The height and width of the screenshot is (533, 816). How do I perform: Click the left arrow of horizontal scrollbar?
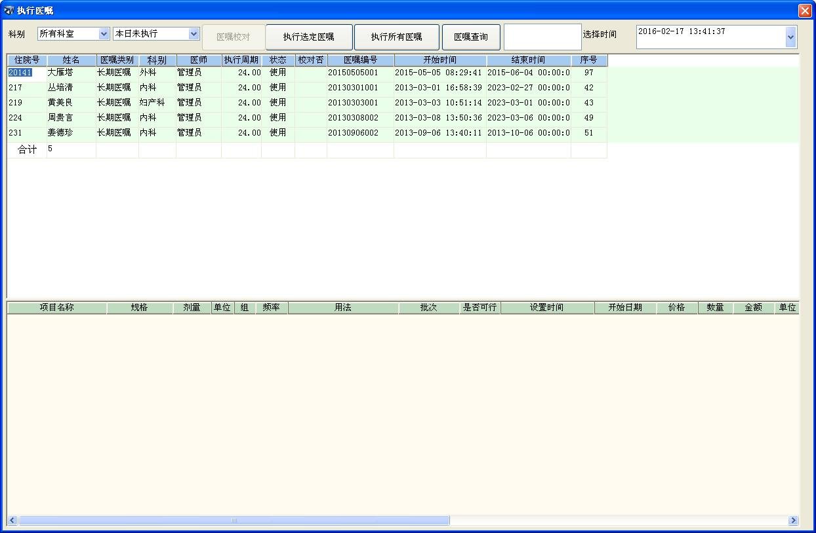coord(12,521)
